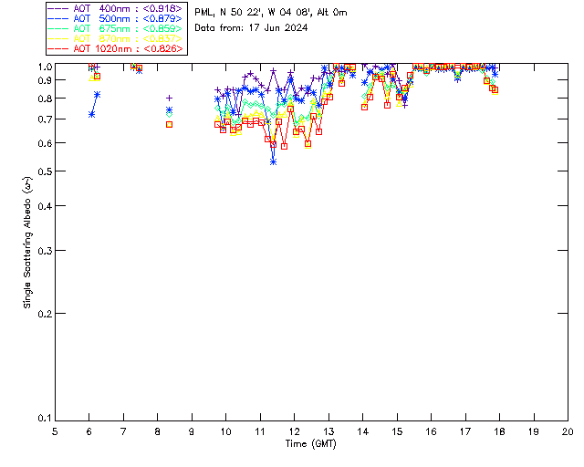Click the y-axis tick label 0.4
584x467 pixels.
pos(45,206)
